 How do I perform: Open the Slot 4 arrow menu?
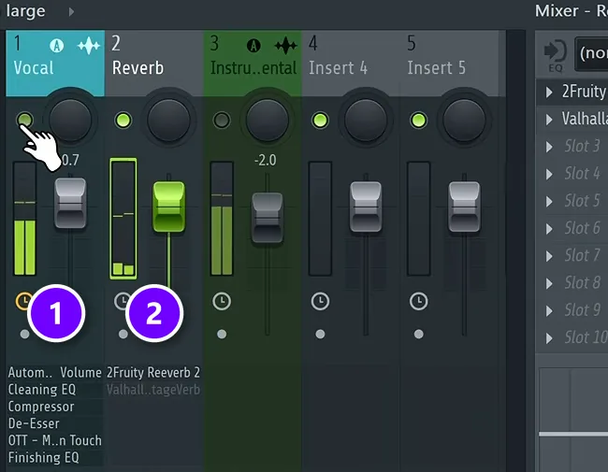(x=549, y=174)
